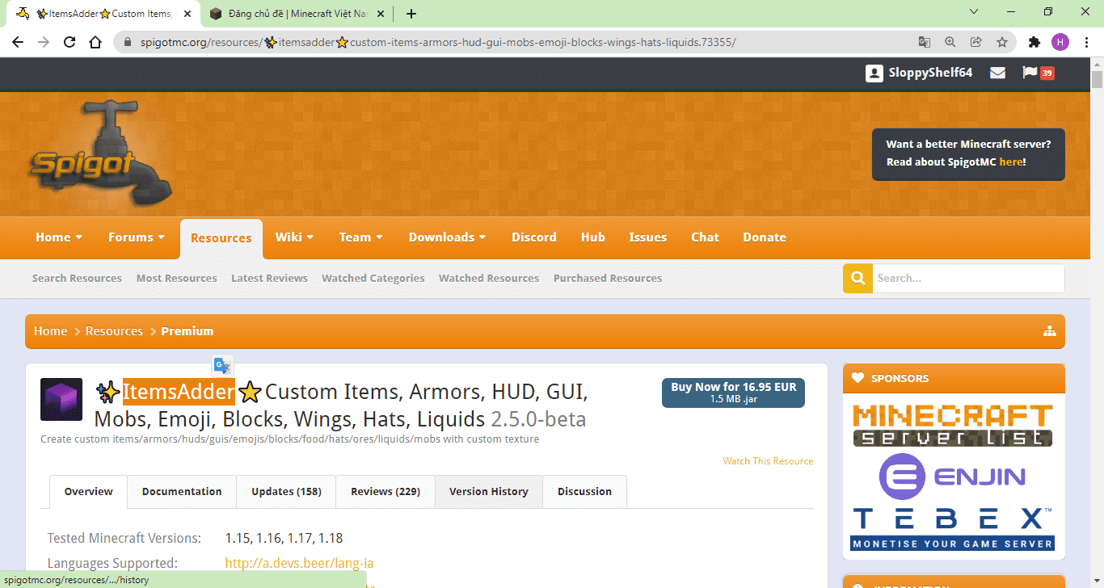
Task: Open the Tebex sponsor banner
Action: (954, 529)
